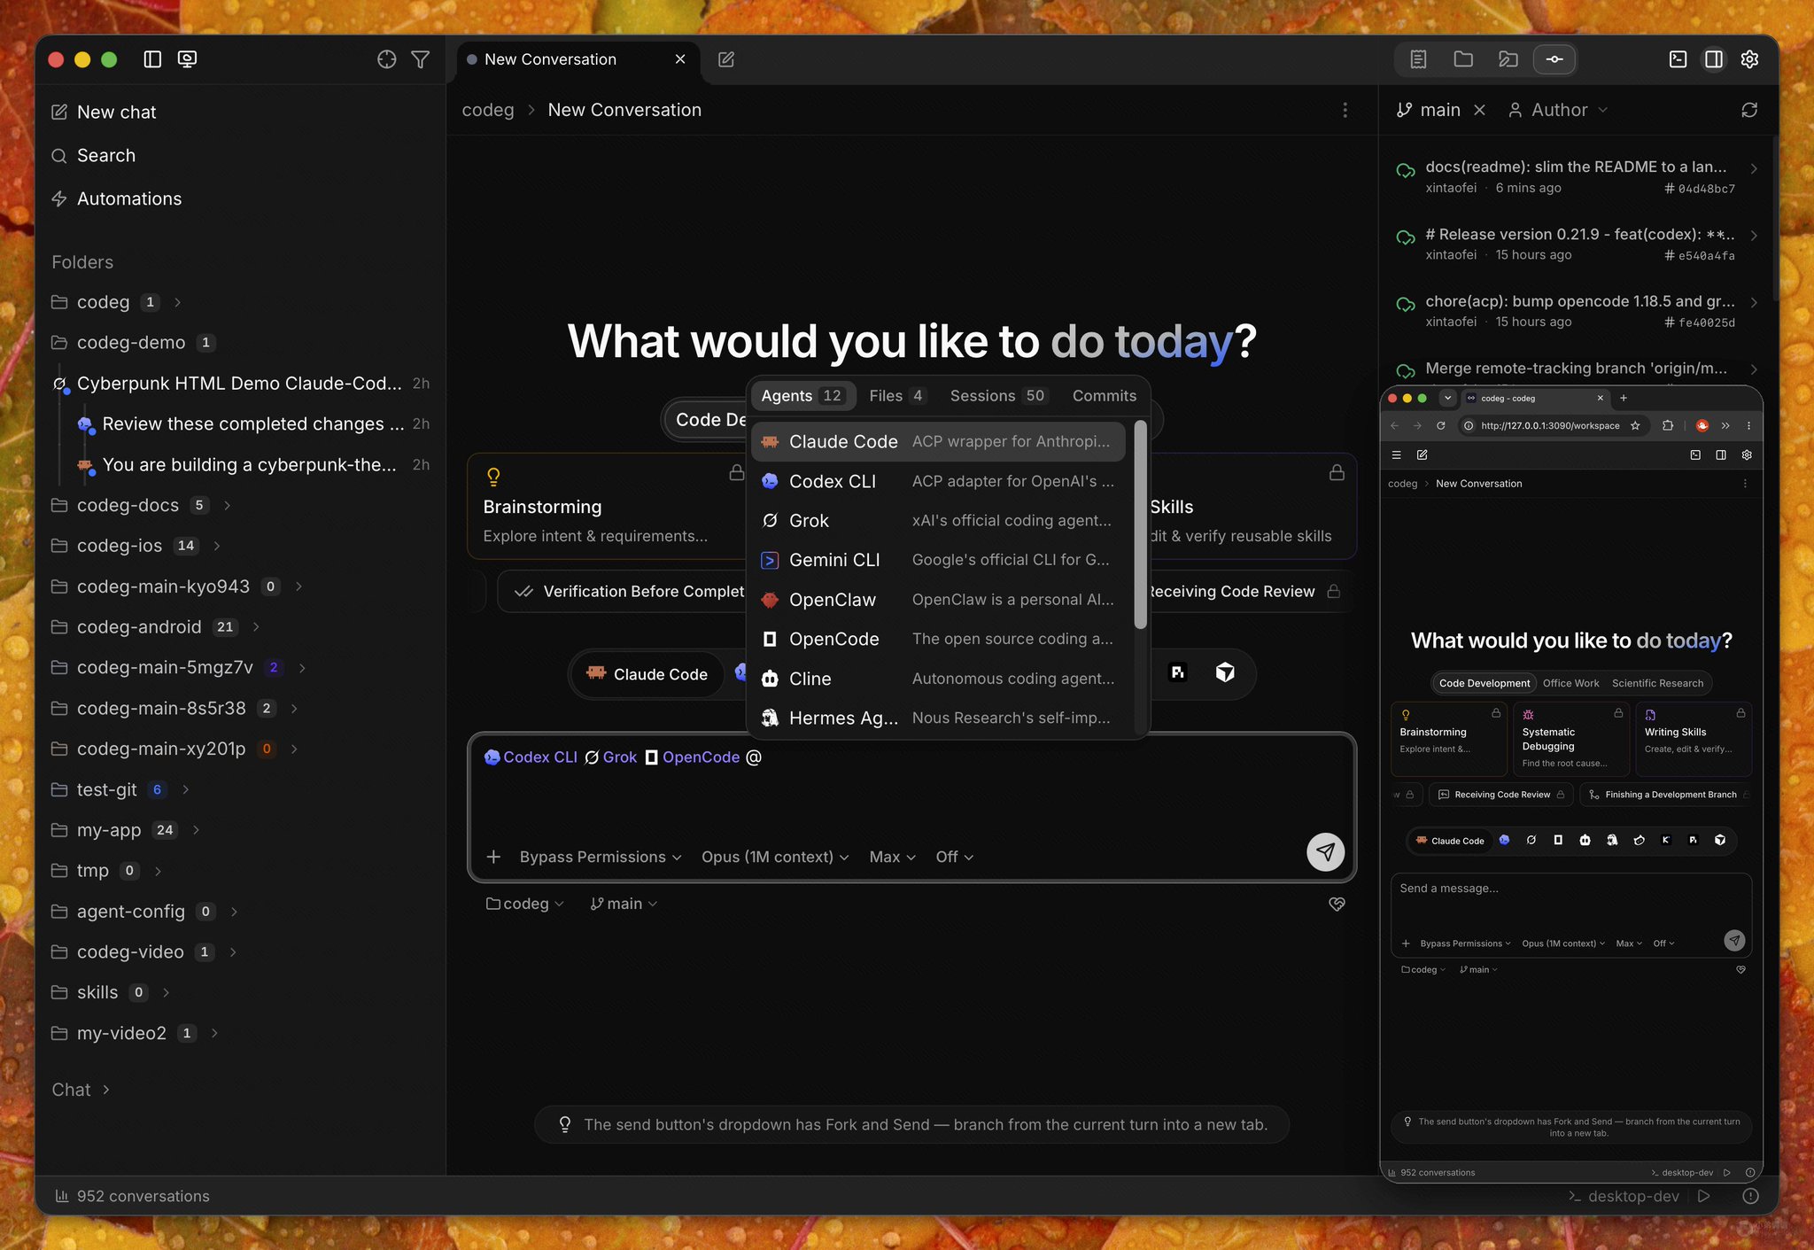Viewport: 1814px width, 1250px height.
Task: Toggle the right side panel icon
Action: pyautogui.click(x=1714, y=59)
